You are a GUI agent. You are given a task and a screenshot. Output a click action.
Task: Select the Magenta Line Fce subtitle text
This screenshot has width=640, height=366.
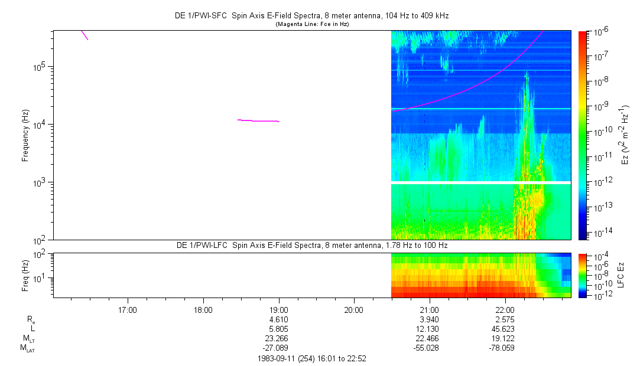click(311, 24)
